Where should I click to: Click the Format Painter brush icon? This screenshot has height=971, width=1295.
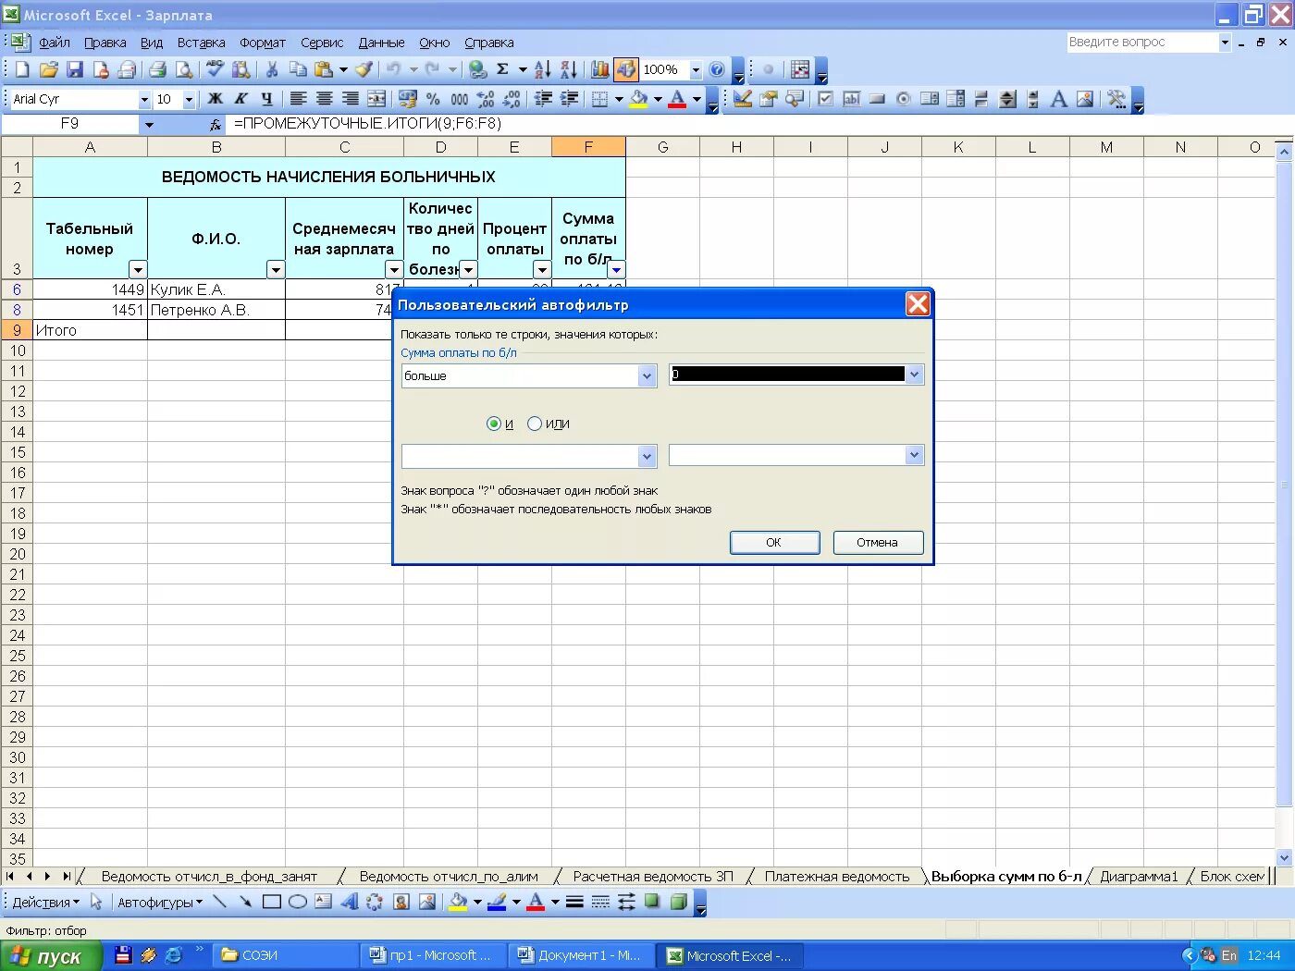(364, 69)
